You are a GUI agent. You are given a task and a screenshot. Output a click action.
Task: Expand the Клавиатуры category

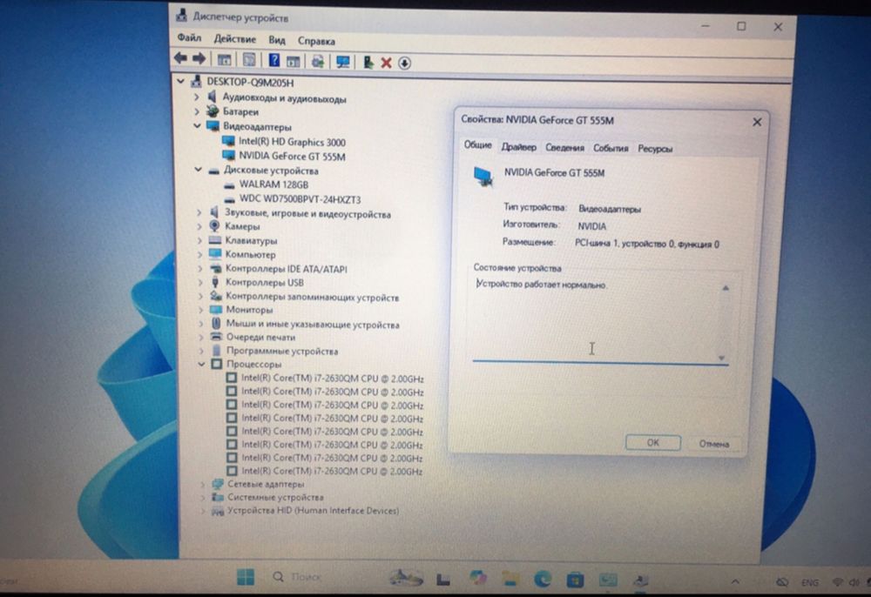click(x=199, y=240)
